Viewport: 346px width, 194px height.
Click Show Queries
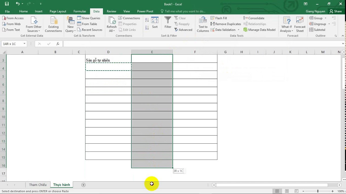pos(89,18)
